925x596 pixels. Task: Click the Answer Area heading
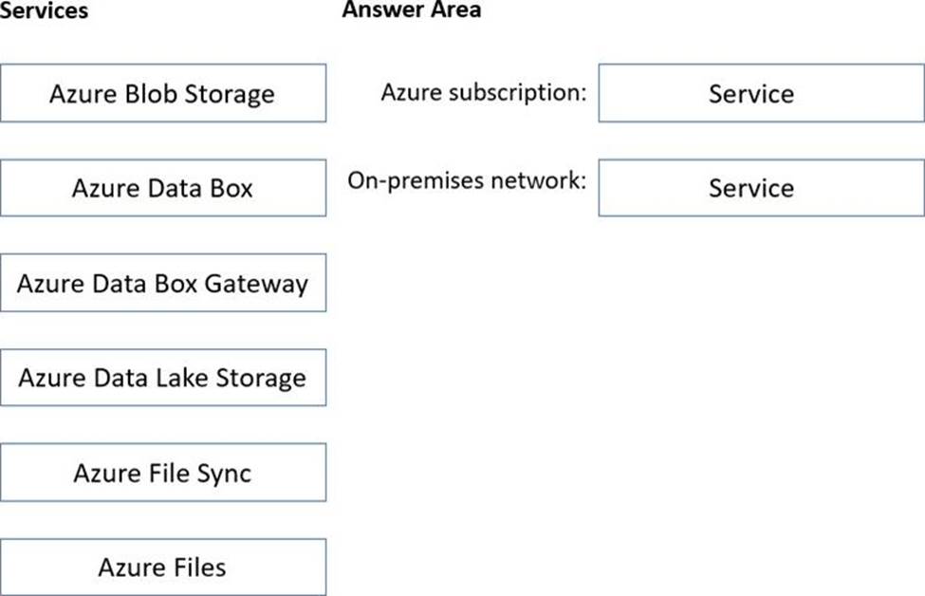click(411, 10)
